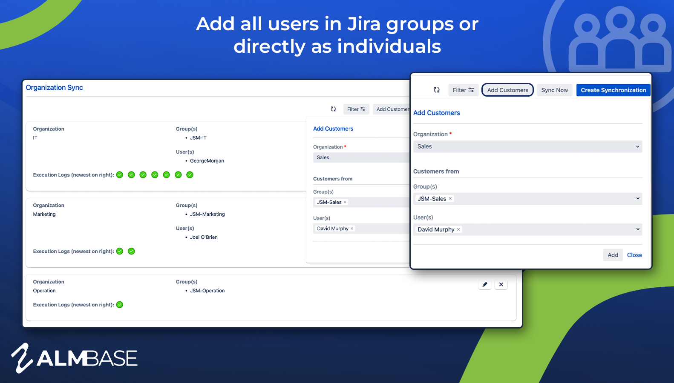The width and height of the screenshot is (674, 383).
Task: Click the people group icon in the top corner
Action: pos(620,38)
